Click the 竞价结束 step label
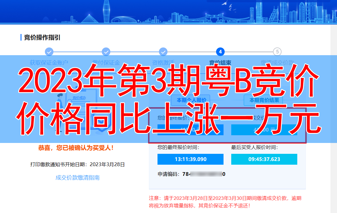 (x=220, y=63)
